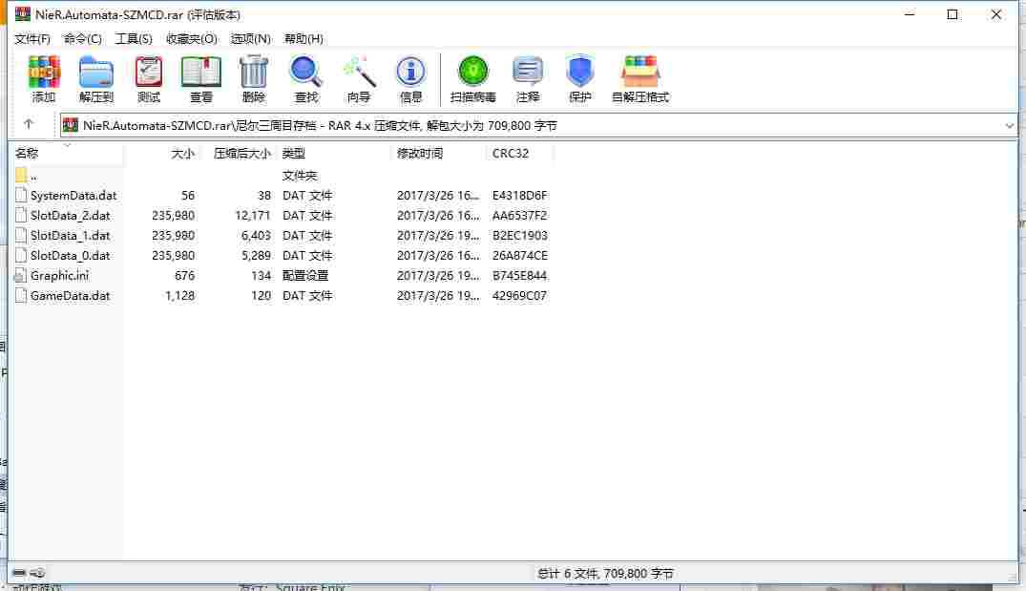
Task: Click the parent folder '..' icon
Action: (x=21, y=175)
